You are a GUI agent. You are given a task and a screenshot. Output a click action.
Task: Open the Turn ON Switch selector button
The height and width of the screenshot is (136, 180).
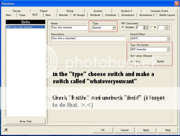(168, 49)
